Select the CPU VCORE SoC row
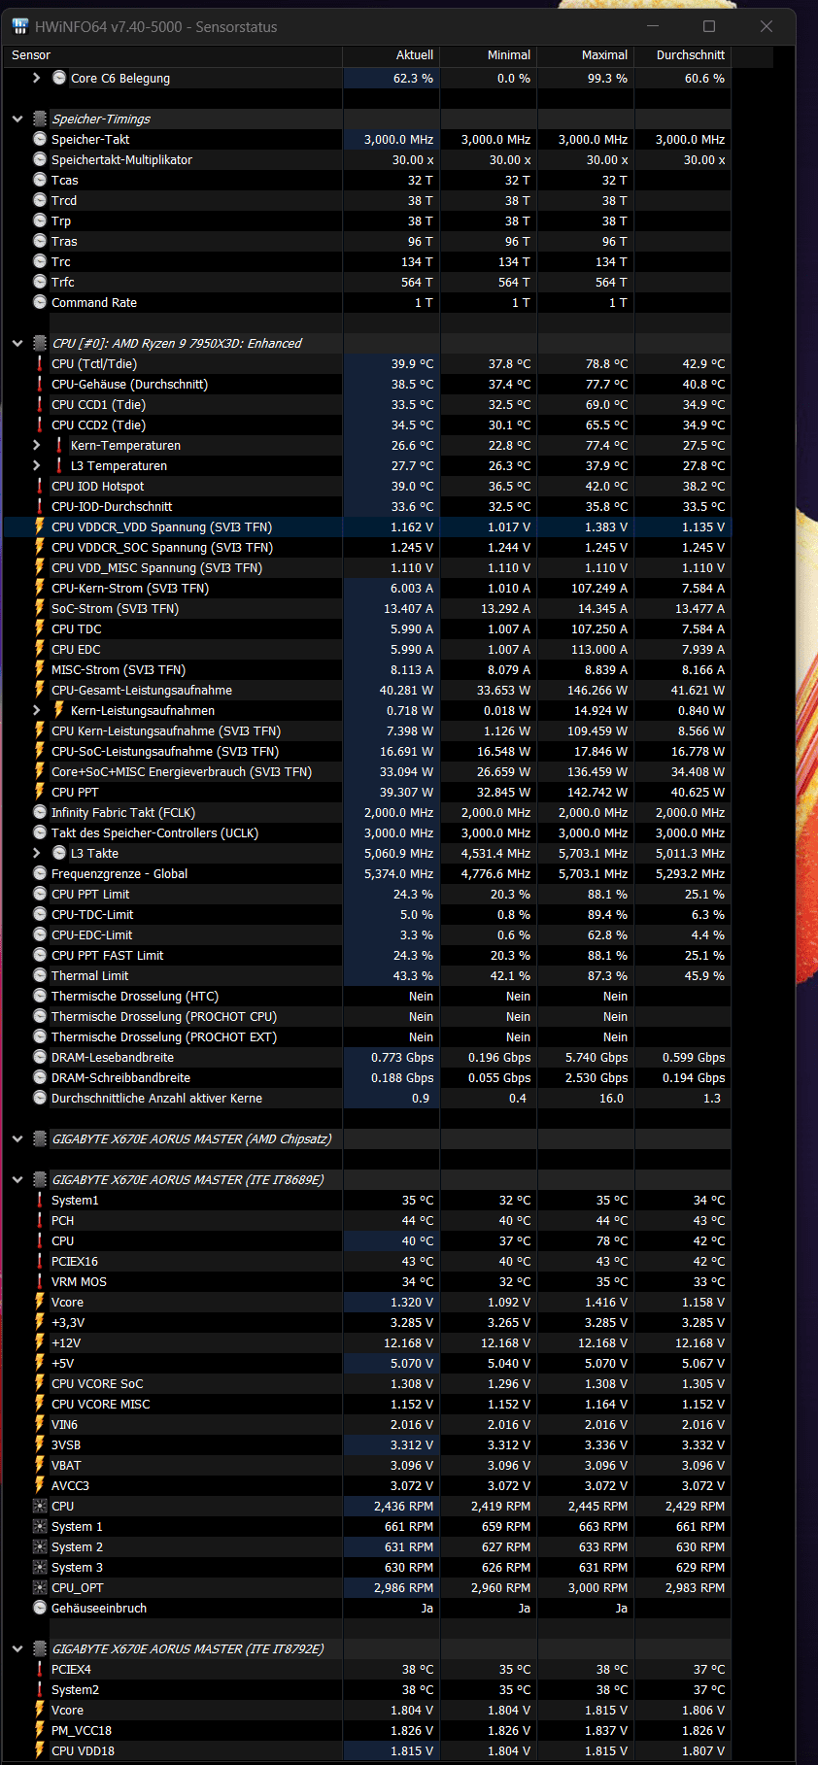 367,1383
